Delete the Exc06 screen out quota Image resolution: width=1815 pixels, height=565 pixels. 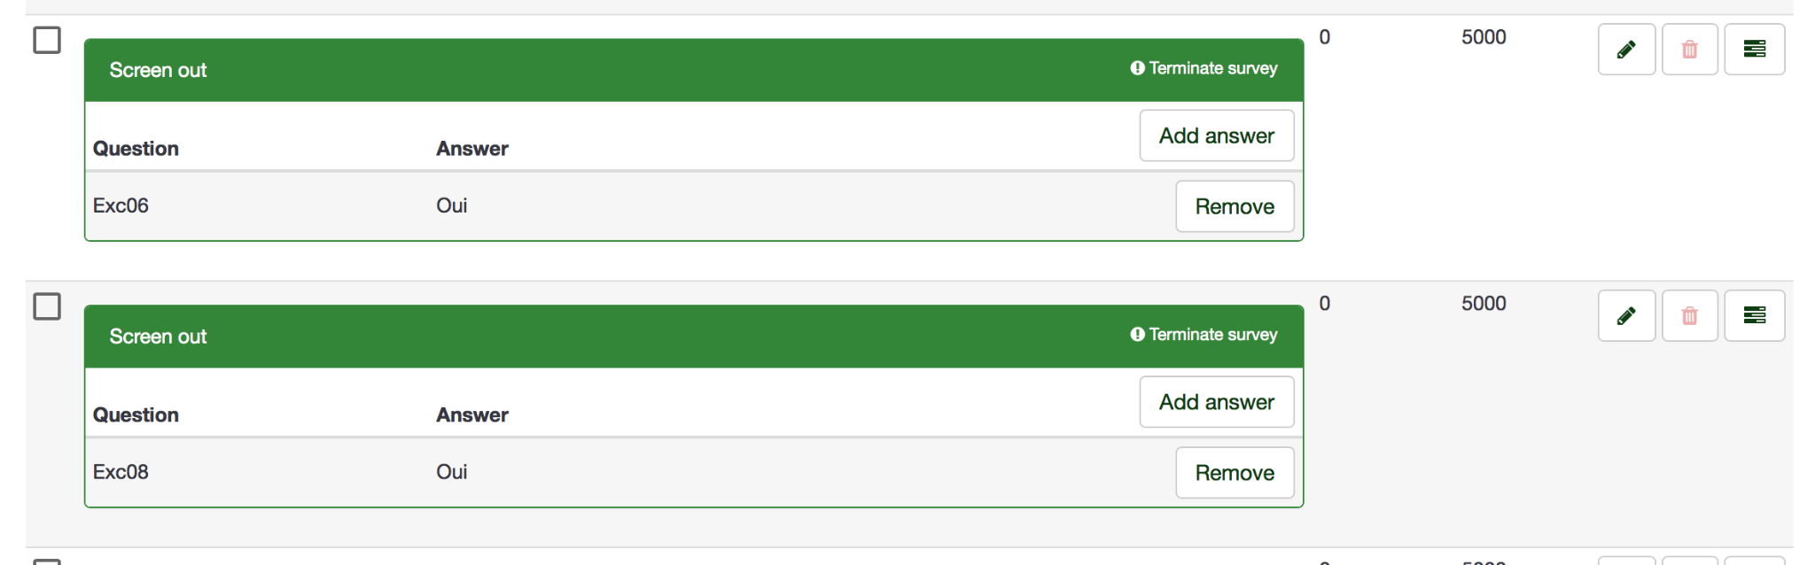point(1689,50)
